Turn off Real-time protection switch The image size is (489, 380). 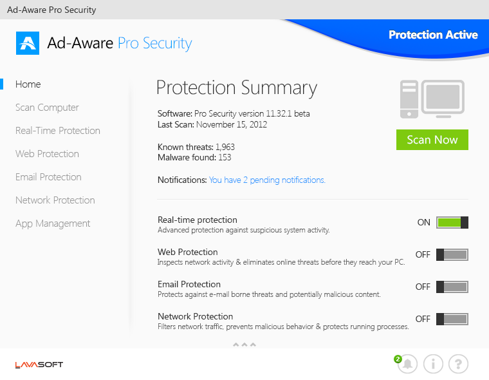pyautogui.click(x=452, y=222)
